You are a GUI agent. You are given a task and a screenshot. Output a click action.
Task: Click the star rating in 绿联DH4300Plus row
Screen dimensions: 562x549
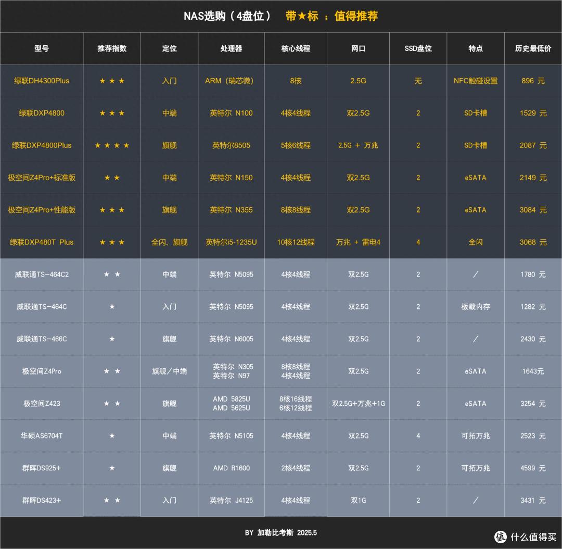click(112, 81)
